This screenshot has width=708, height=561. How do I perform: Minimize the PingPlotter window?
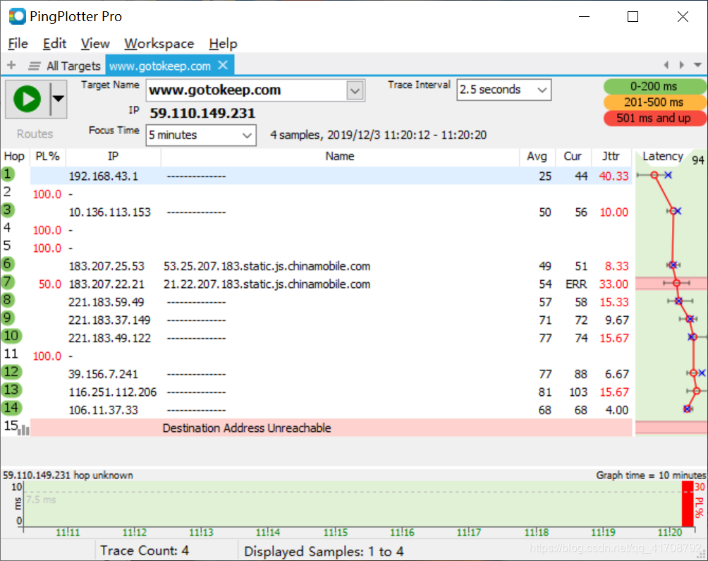point(585,17)
